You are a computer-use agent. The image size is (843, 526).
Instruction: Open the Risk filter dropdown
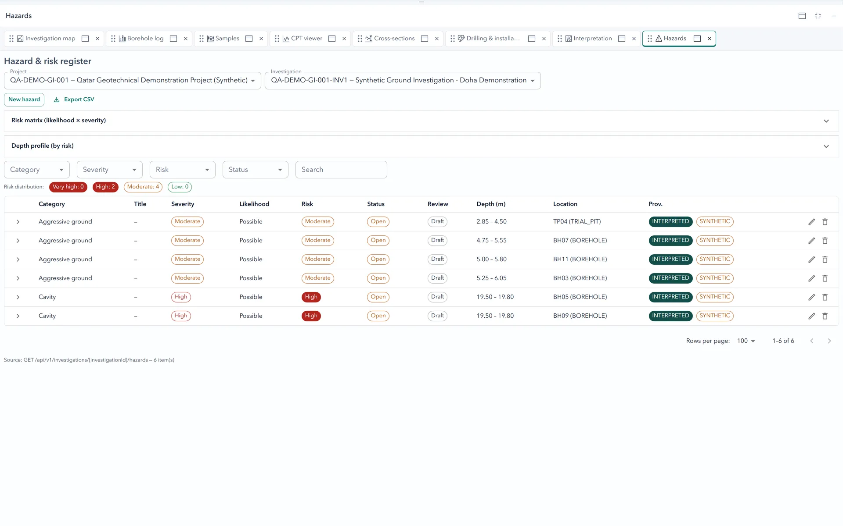click(x=183, y=170)
